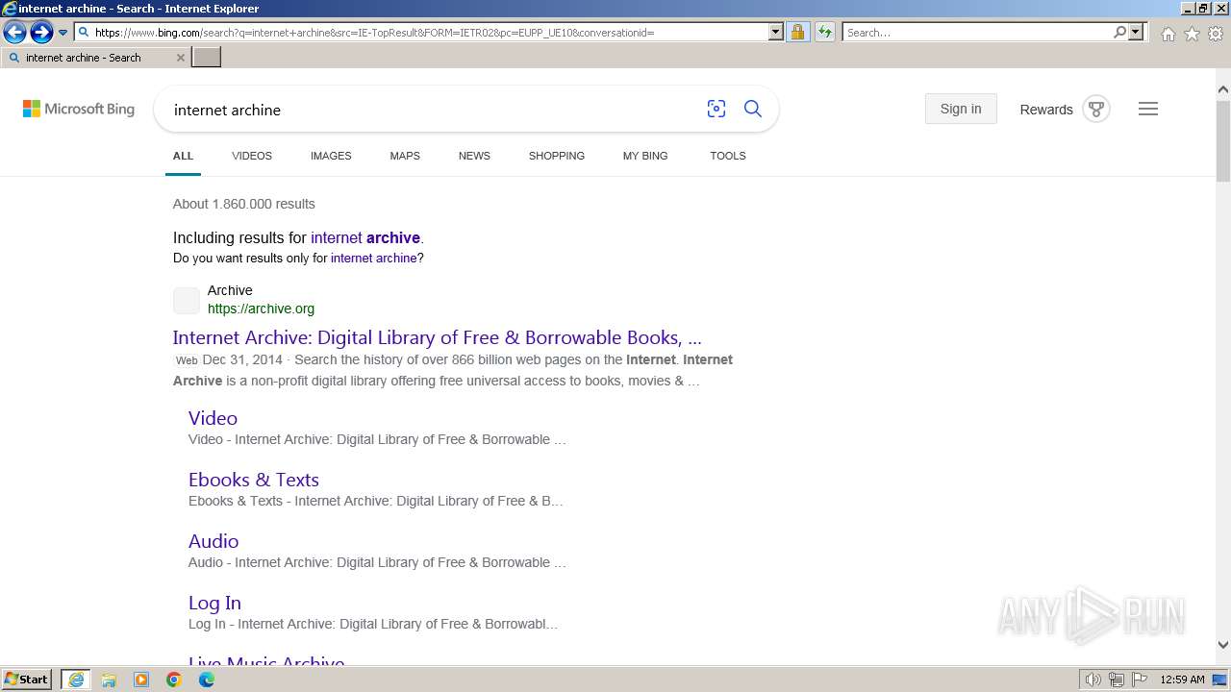1231x692 pixels.
Task: Open the Favorites star icon
Action: point(1192,34)
